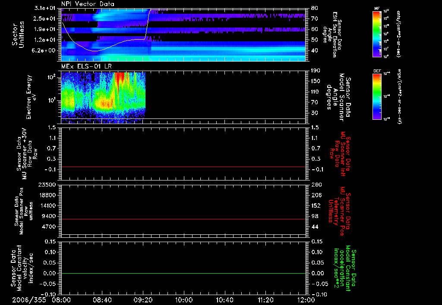Viewport: 442px width, 305px height.
Task: Click the green constant velocity trace line
Action: click(x=183, y=273)
